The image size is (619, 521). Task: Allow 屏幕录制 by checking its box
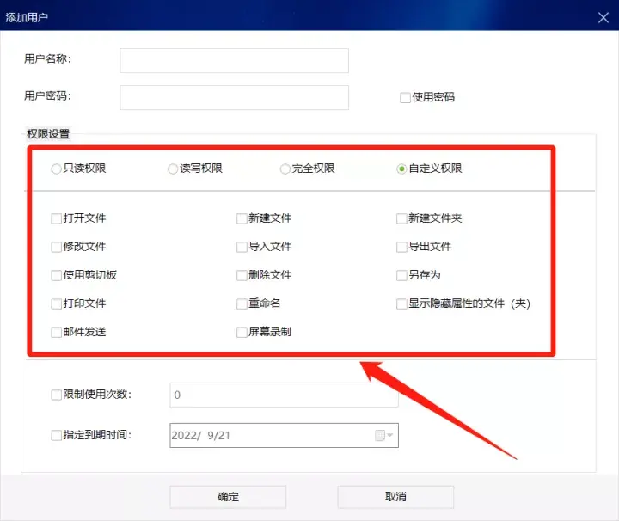pos(242,332)
